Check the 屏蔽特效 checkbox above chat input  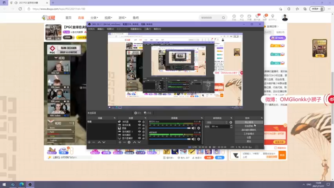276,148
